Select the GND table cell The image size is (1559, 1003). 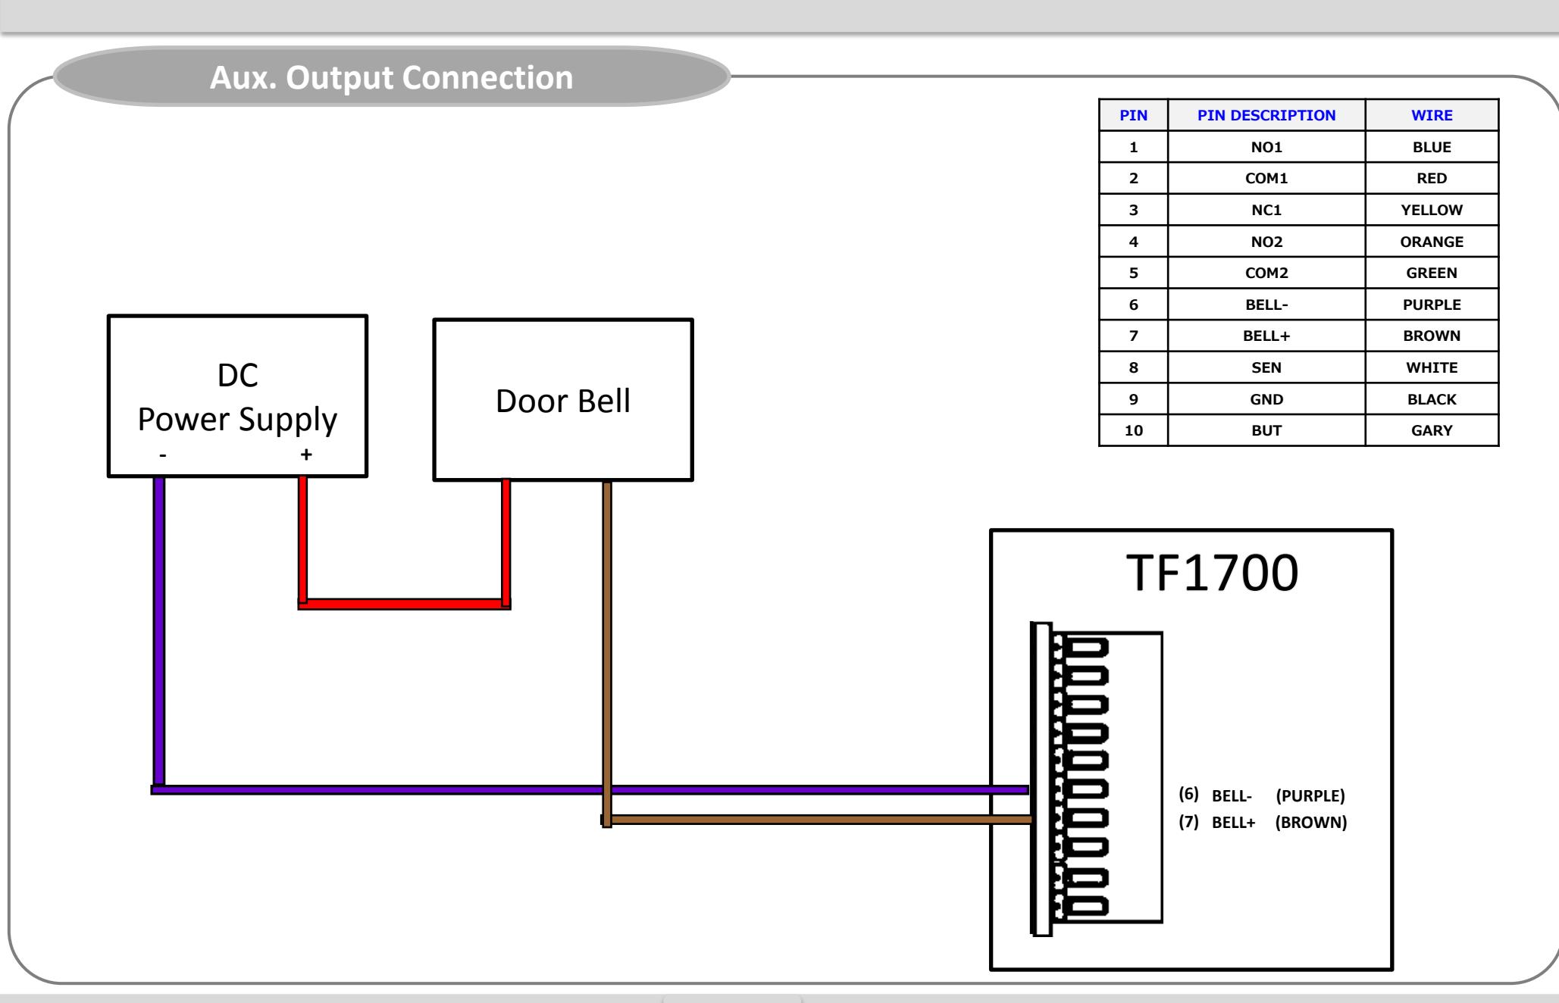pyautogui.click(x=1266, y=399)
